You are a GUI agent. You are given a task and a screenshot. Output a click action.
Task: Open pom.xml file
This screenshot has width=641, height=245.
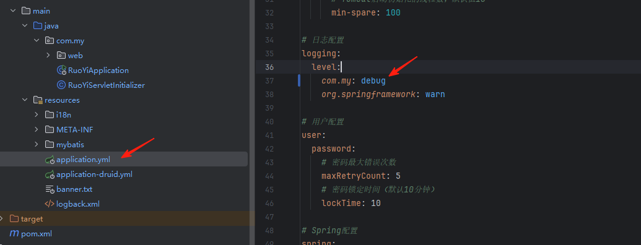click(37, 234)
